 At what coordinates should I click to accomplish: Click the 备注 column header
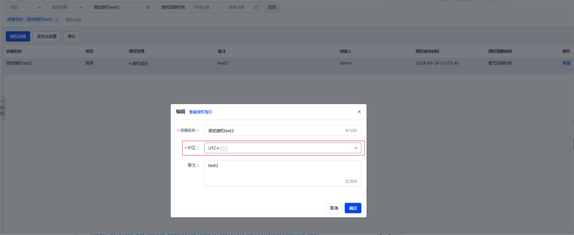(x=222, y=51)
